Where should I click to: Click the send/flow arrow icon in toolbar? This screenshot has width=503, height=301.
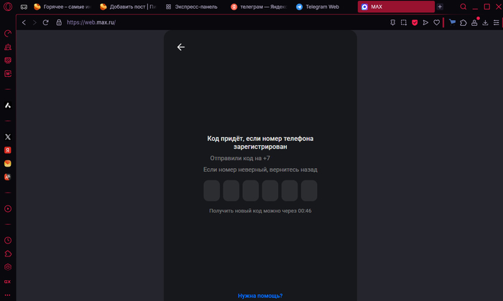(x=425, y=22)
